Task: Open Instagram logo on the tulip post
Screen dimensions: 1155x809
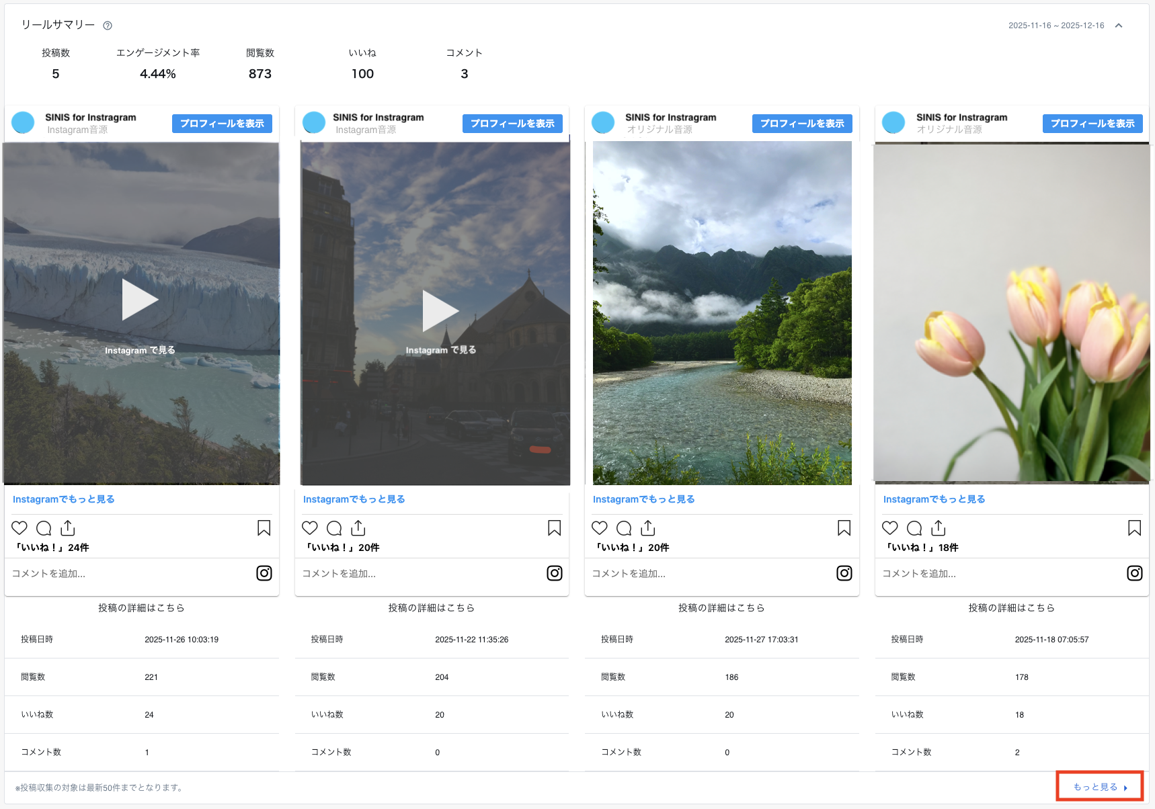Action: pos(1134,573)
